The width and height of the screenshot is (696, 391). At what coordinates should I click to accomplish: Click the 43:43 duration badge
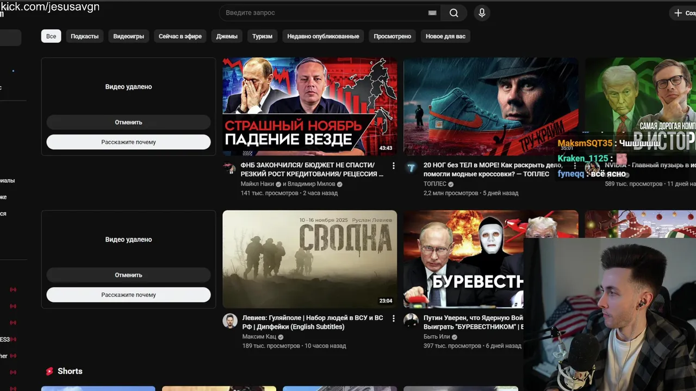click(x=386, y=148)
